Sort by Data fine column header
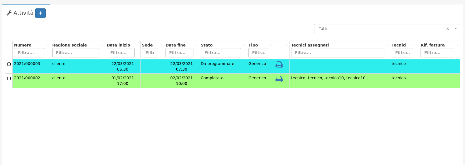This screenshot has height=165, width=465. [176, 45]
